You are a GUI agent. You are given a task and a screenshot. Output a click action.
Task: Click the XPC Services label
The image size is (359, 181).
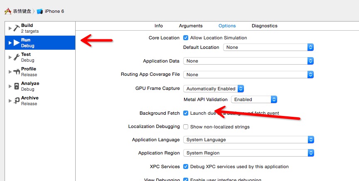tap(165, 167)
